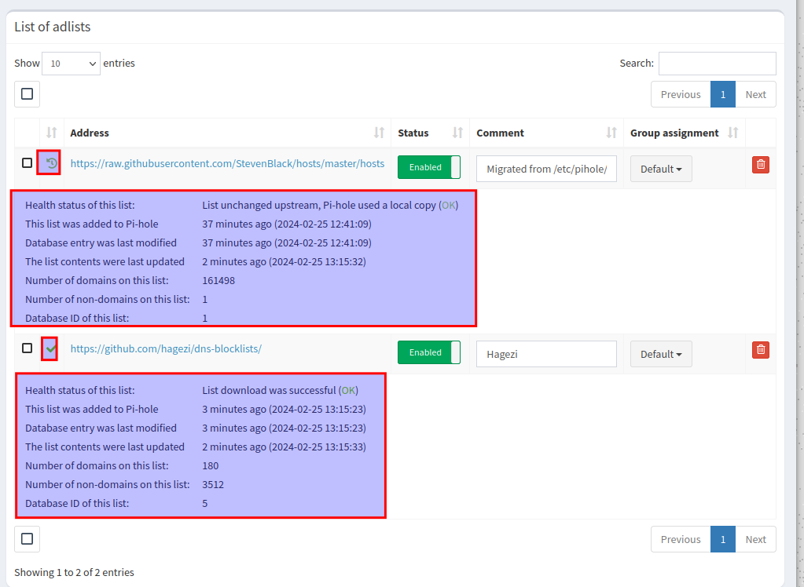
Task: Open the Show entries count dropdown
Action: 71,64
